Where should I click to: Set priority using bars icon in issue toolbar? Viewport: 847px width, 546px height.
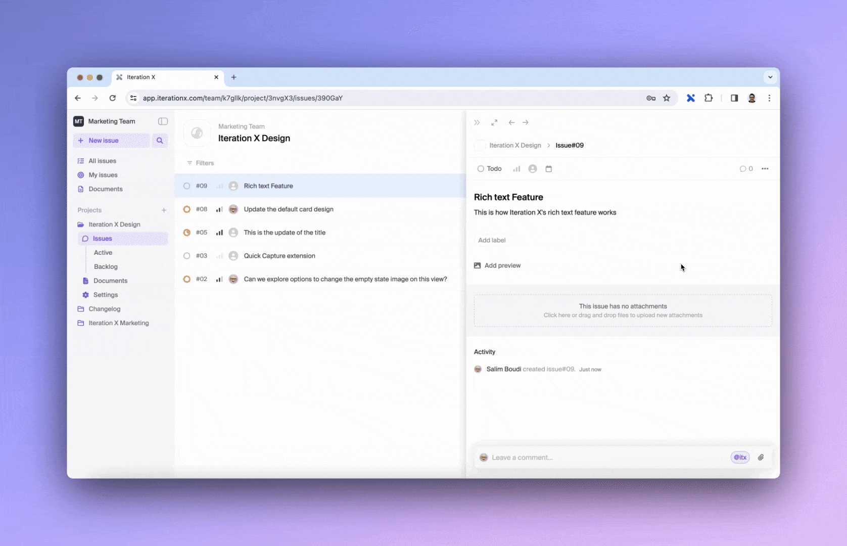point(516,169)
